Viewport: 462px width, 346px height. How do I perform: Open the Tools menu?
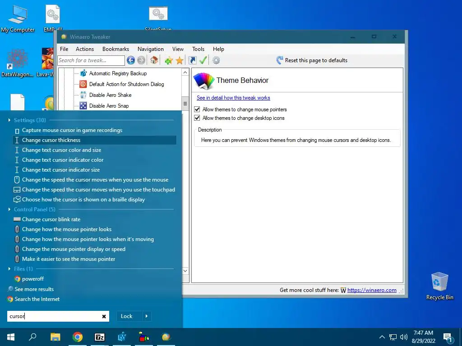click(x=199, y=49)
